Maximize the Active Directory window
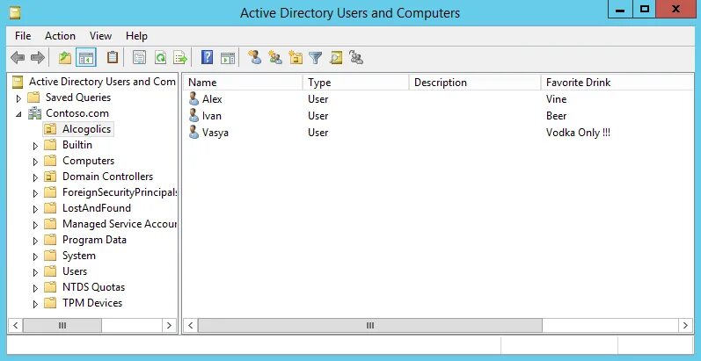This screenshot has width=701, height=361. click(644, 9)
